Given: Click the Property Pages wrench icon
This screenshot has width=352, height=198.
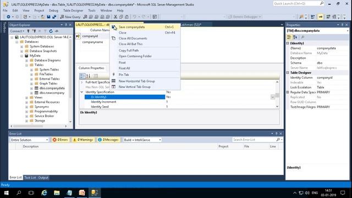Looking at the screenshot, I should coord(302,37).
